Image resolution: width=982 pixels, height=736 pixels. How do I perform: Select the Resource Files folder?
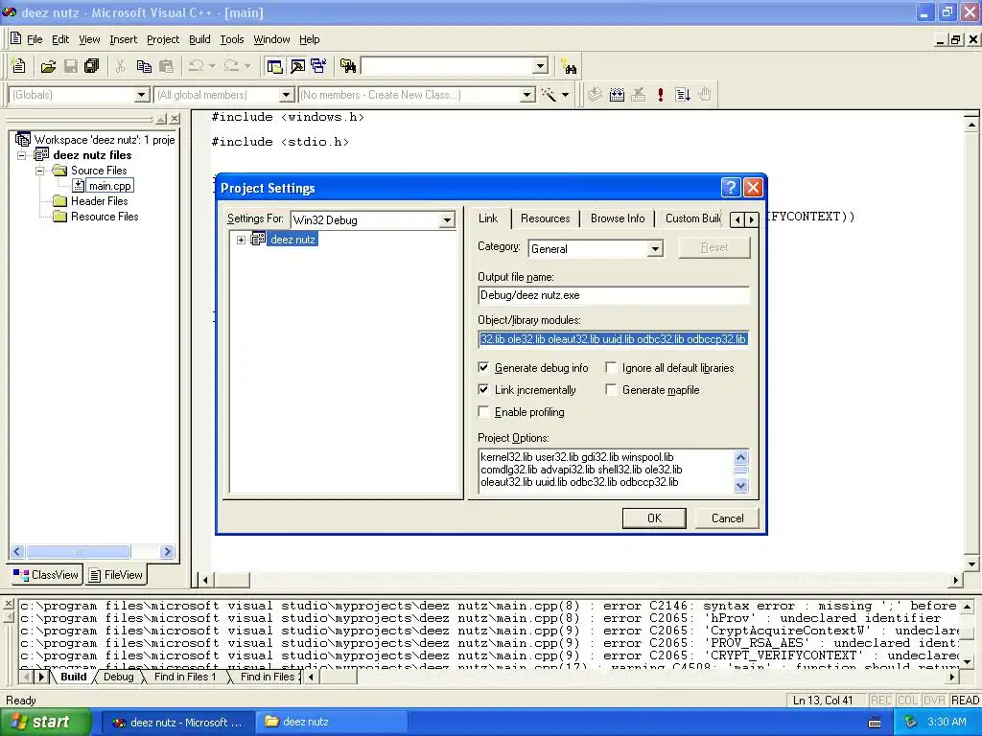(x=105, y=217)
